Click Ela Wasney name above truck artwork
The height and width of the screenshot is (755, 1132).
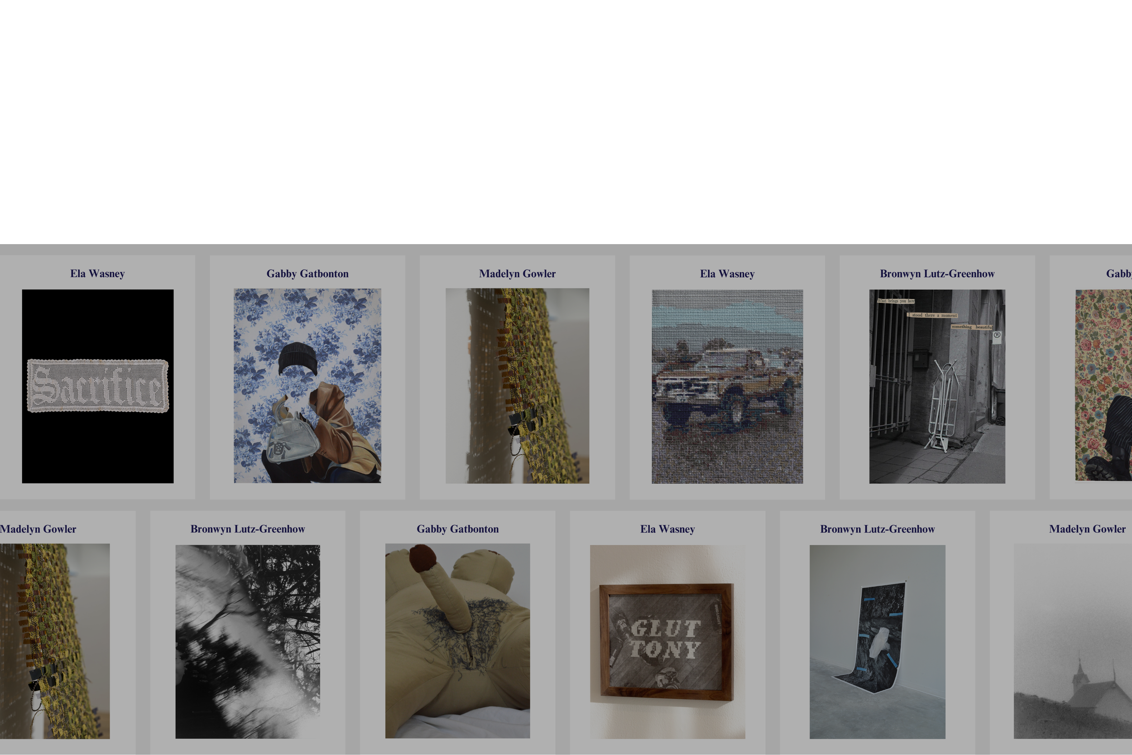point(727,274)
